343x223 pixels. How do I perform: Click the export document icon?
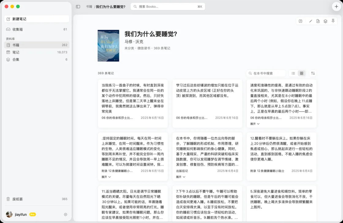(318, 21)
